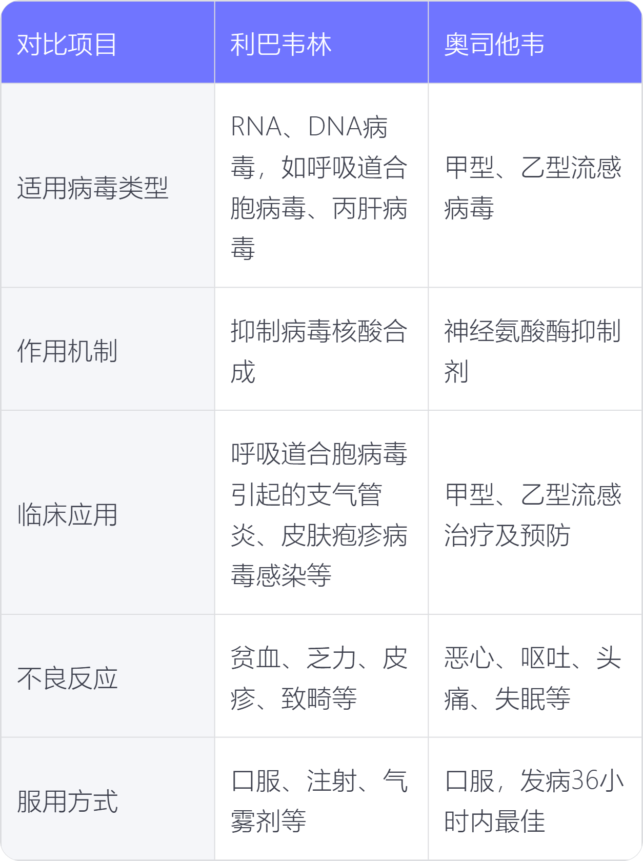Select the 甲型、乙型流感治疗及预防 cell
This screenshot has height=861, width=643.
pyautogui.click(x=535, y=513)
